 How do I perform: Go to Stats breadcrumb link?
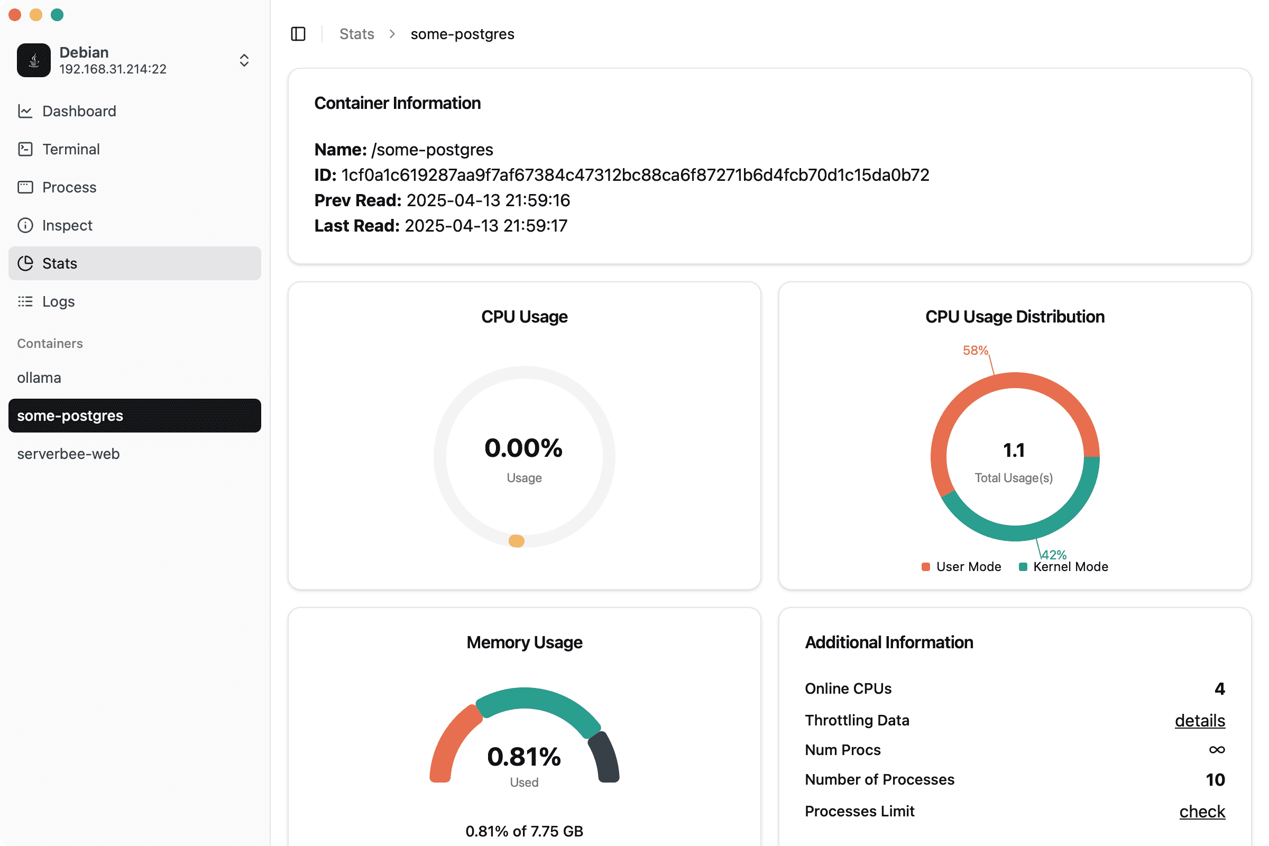click(x=356, y=34)
